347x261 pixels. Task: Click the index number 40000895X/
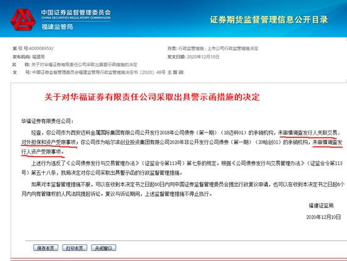point(41,49)
